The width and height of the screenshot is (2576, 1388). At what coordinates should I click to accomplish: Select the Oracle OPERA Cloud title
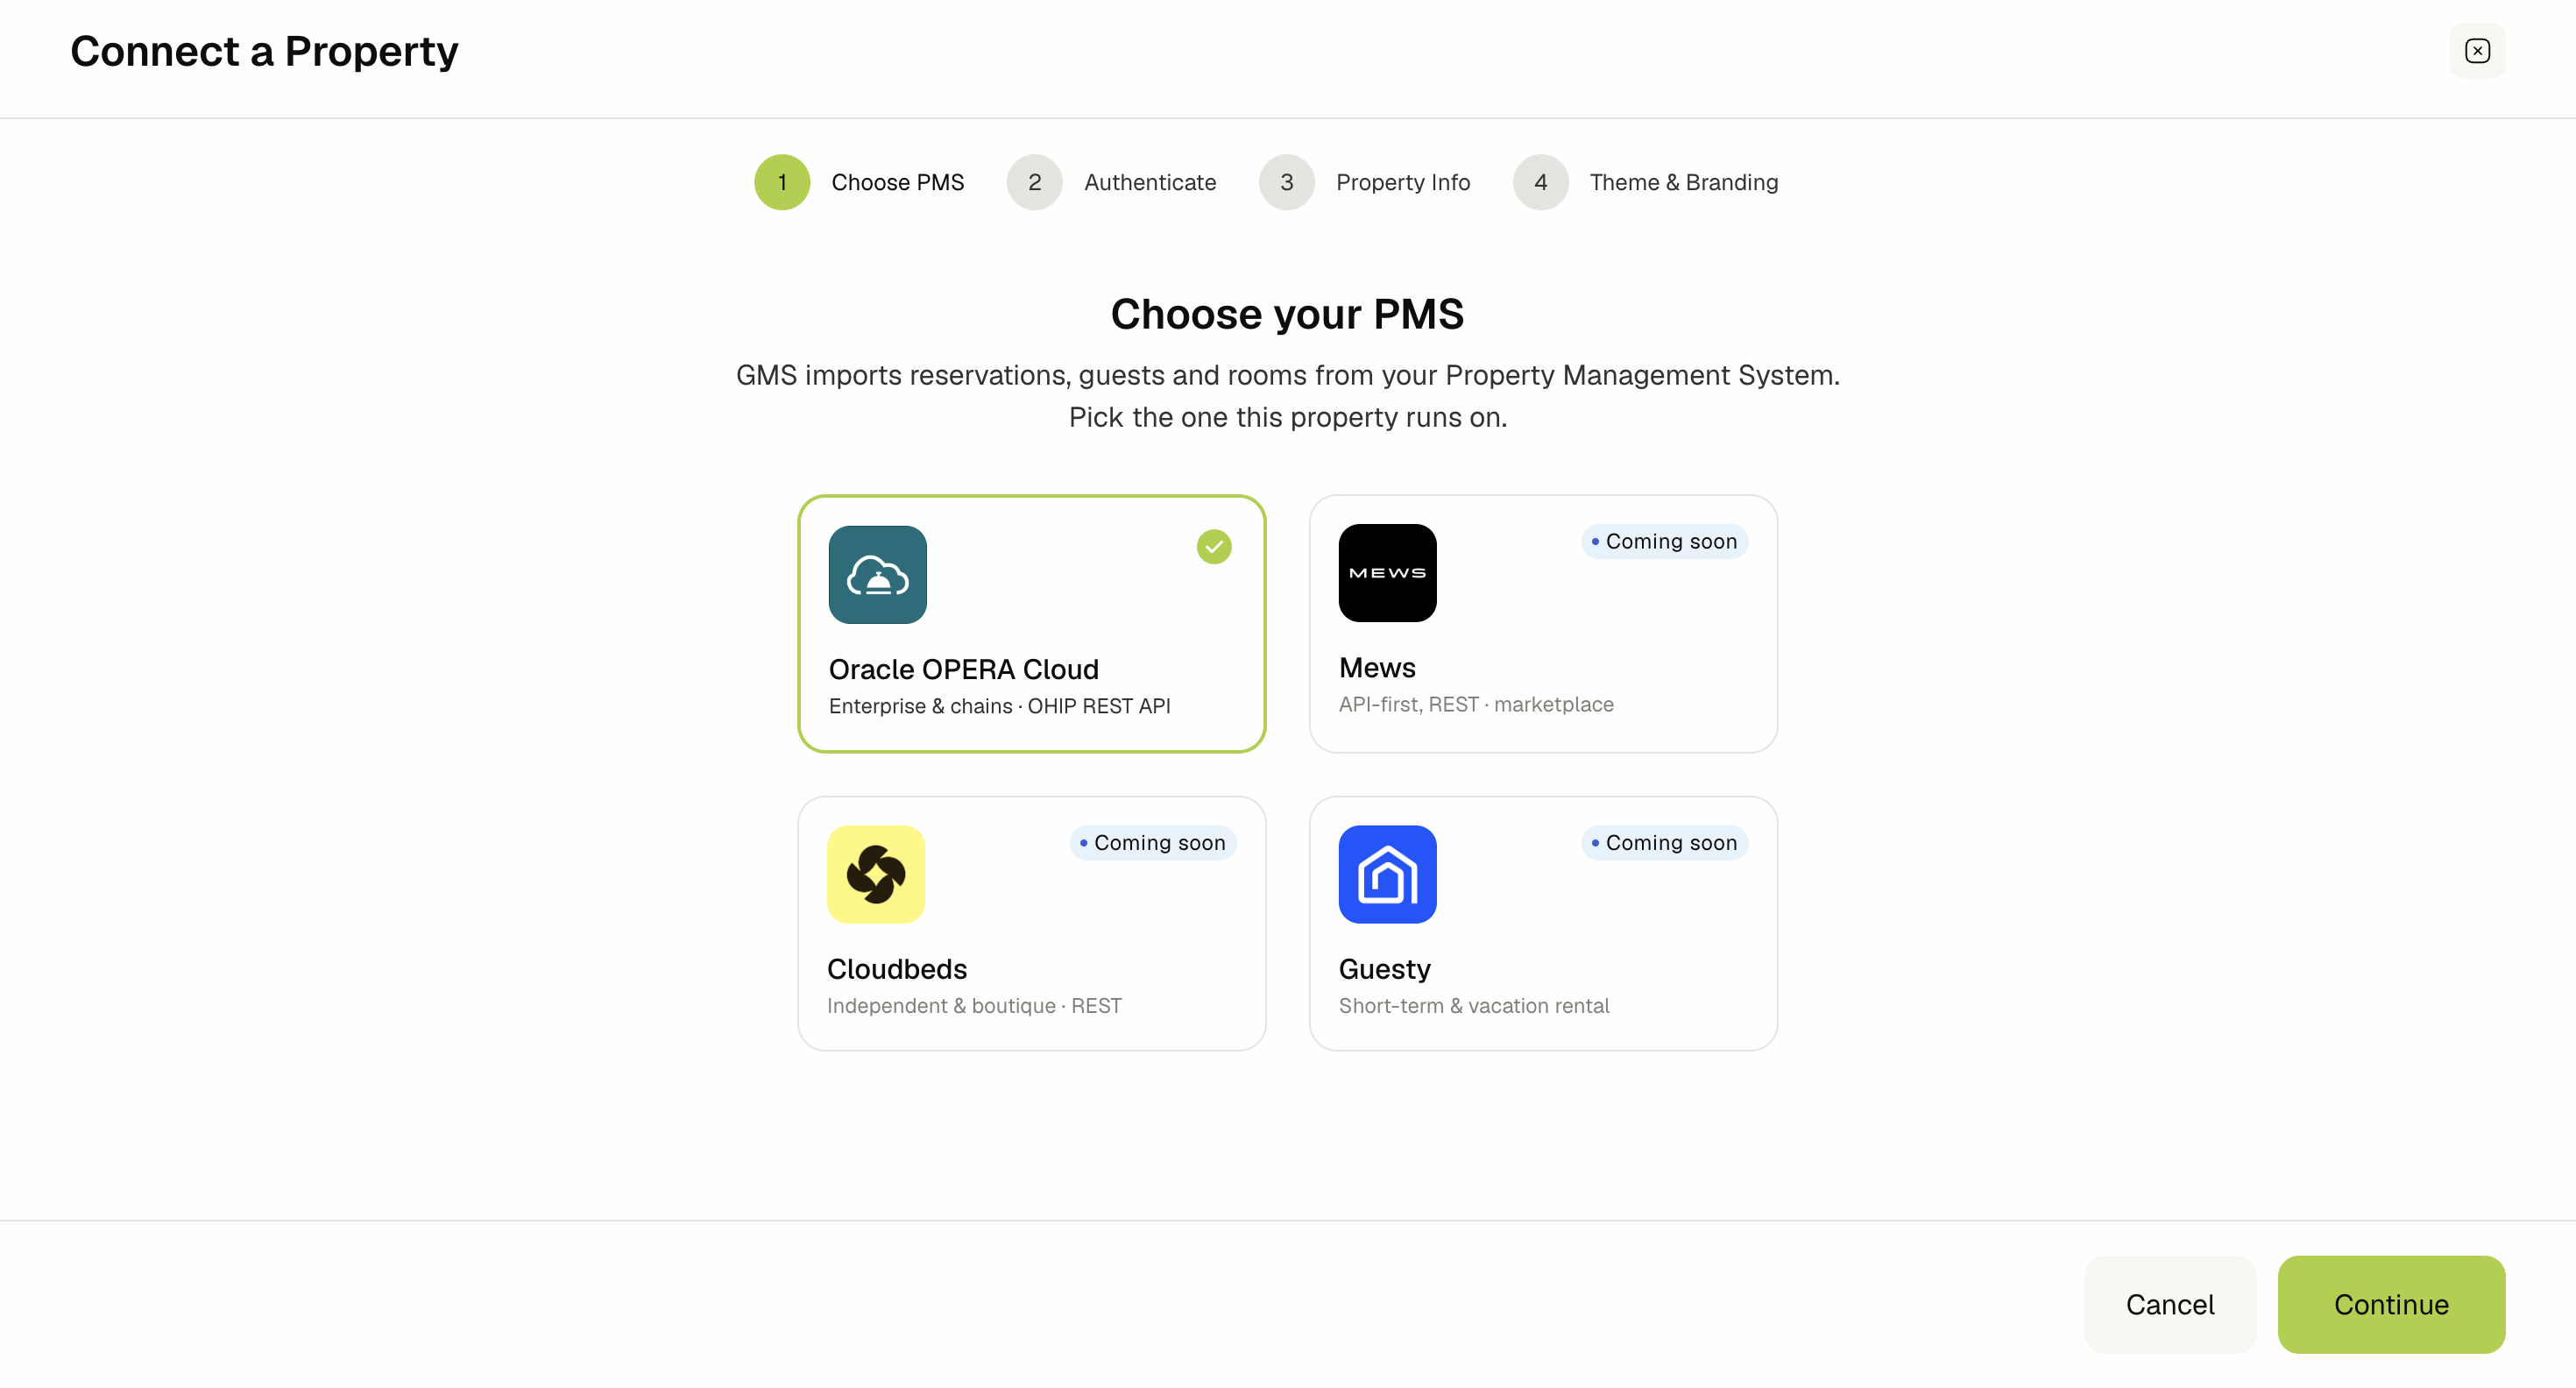click(x=963, y=669)
